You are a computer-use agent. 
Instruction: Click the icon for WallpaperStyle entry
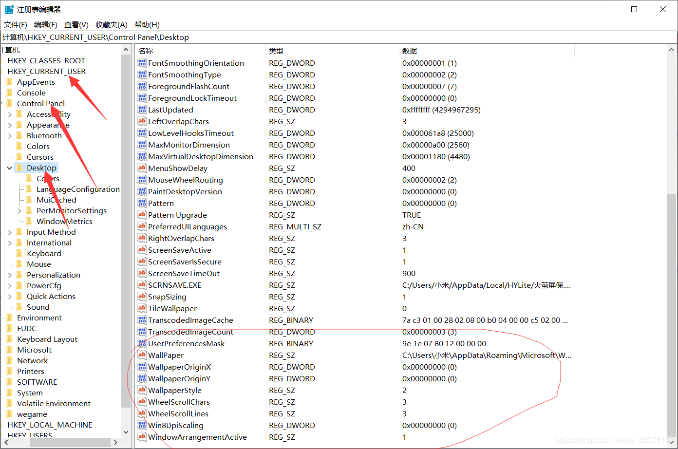pos(142,390)
